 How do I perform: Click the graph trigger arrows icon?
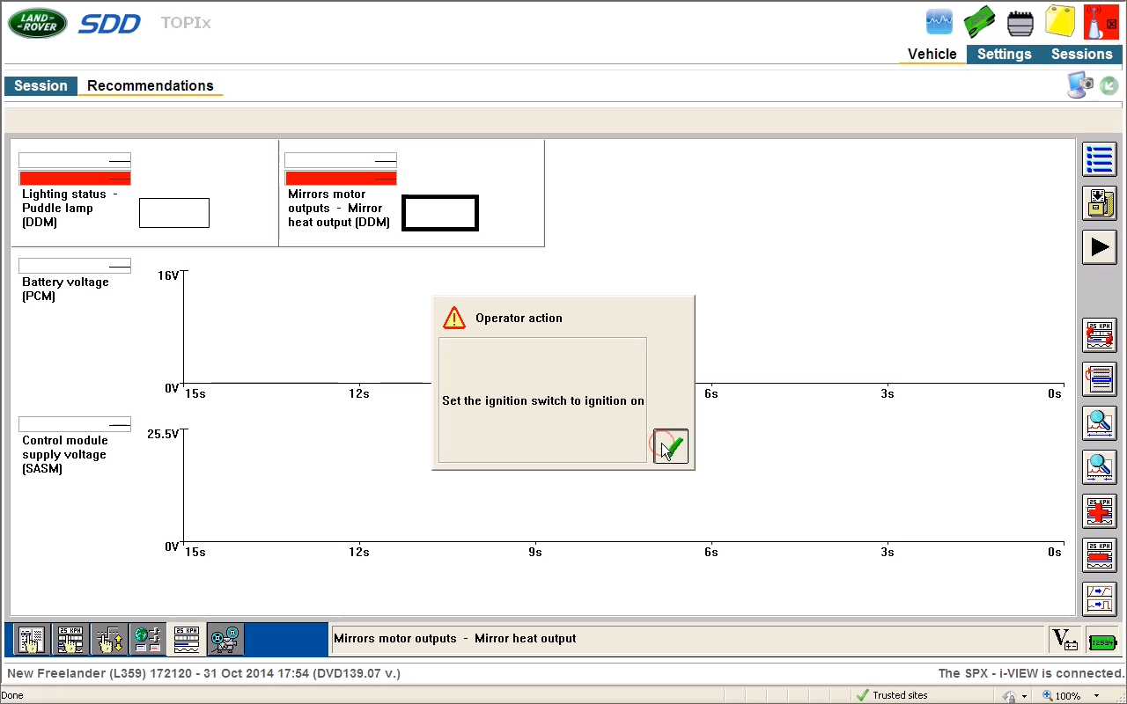point(1100,599)
